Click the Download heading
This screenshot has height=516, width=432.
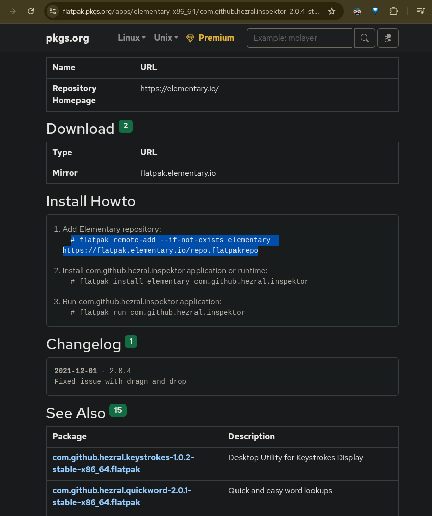click(80, 129)
